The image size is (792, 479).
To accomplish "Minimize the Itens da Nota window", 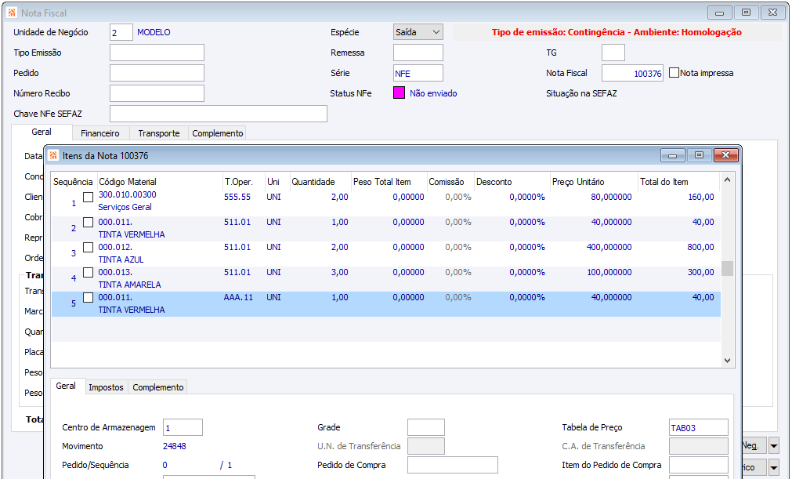I will (673, 155).
